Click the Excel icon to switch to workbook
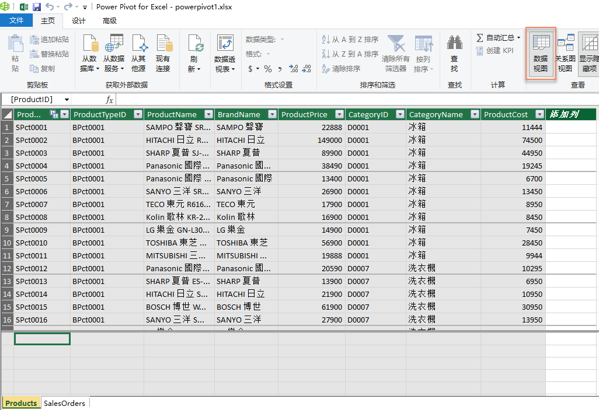599x410 pixels. pos(24,6)
